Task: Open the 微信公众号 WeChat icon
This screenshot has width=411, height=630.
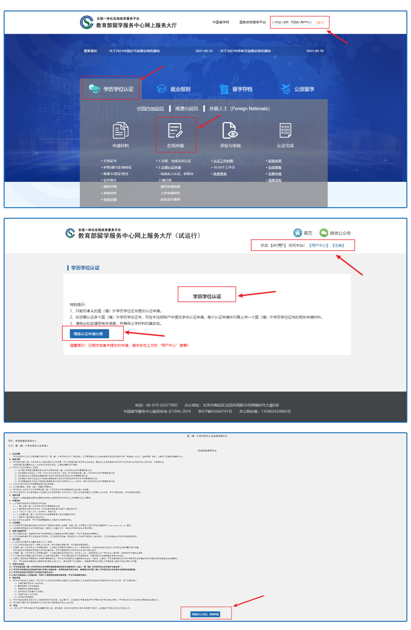Action: [x=324, y=233]
